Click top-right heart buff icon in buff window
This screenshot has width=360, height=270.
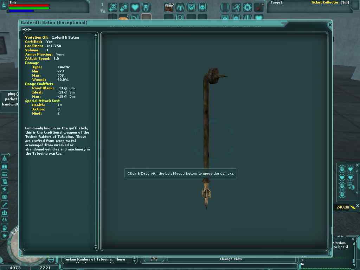tap(351, 169)
